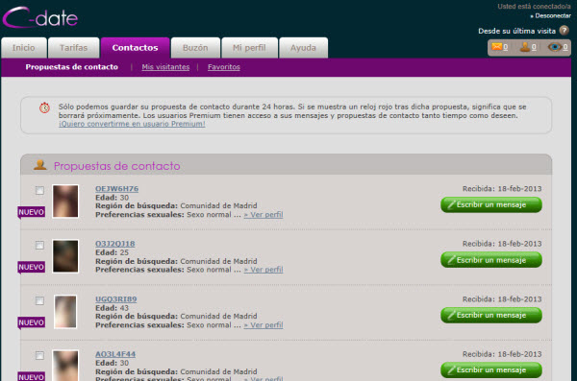Go to the Tarifas tab

(74, 48)
